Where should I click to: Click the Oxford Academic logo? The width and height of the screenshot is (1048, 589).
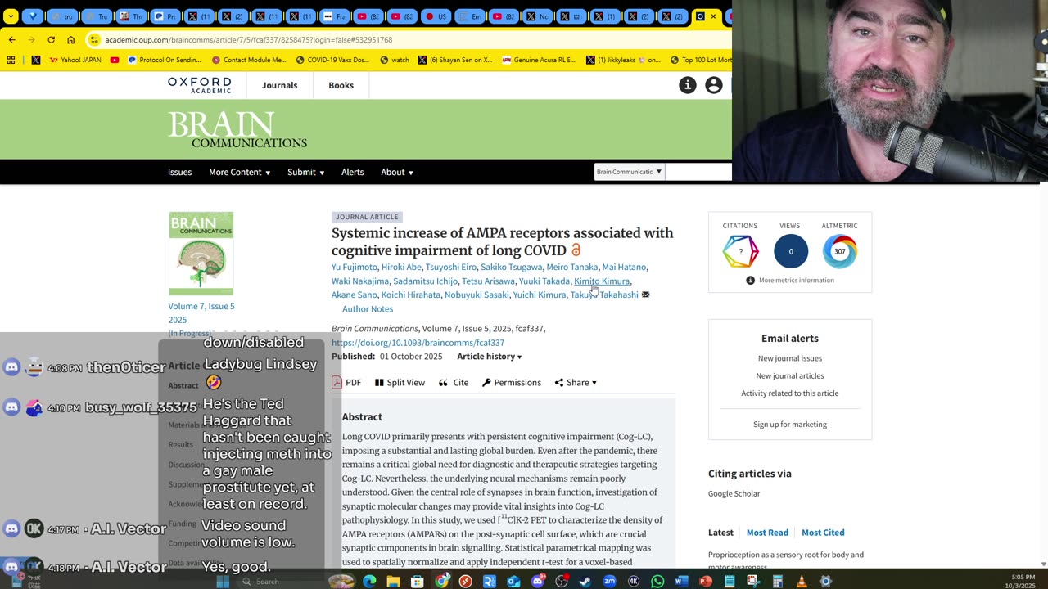199,85
